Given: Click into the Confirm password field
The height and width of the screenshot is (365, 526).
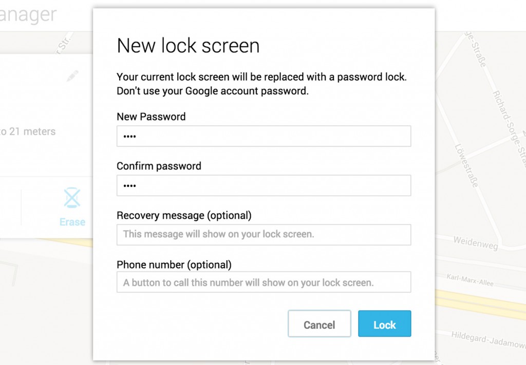Looking at the screenshot, I should coord(264,185).
